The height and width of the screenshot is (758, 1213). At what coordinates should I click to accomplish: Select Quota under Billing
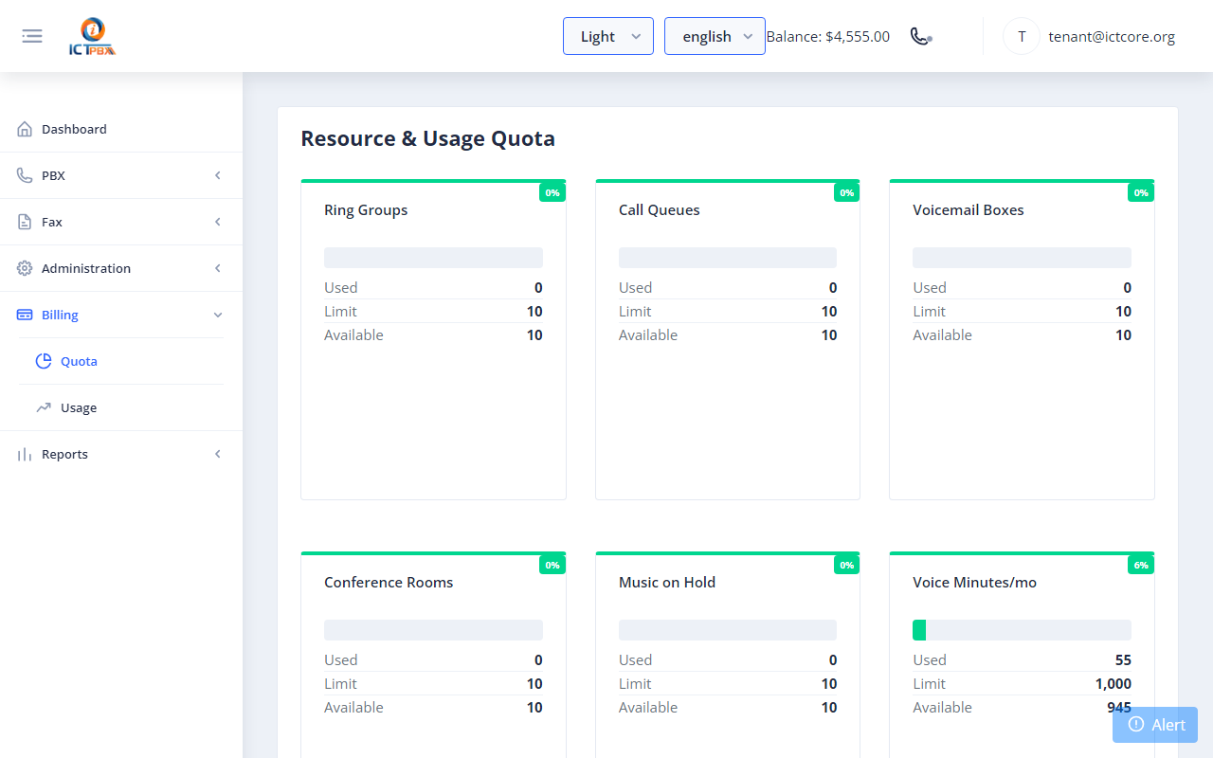(121, 361)
